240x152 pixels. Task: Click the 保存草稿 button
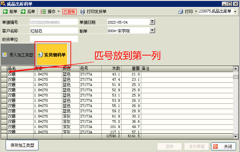click(197, 146)
